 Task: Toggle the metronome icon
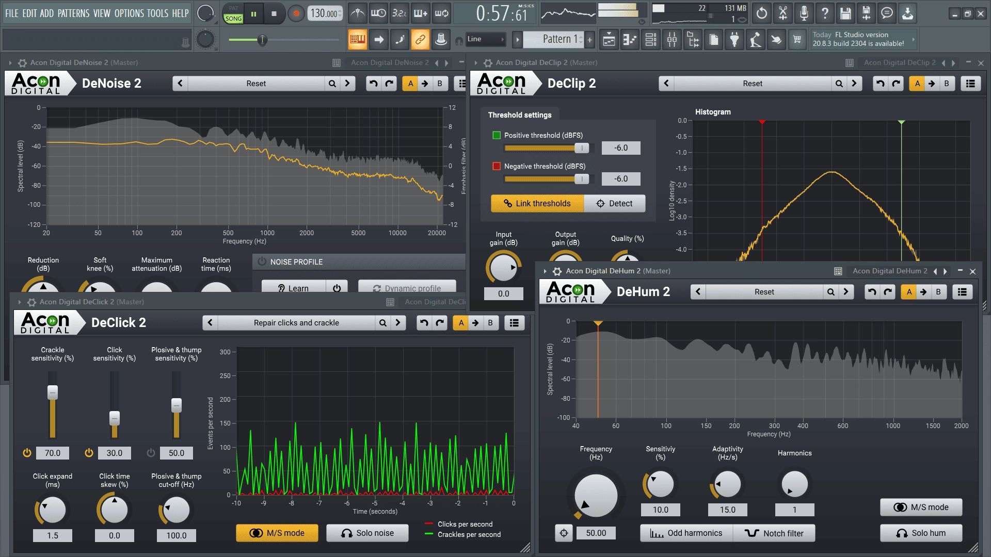pyautogui.click(x=357, y=13)
